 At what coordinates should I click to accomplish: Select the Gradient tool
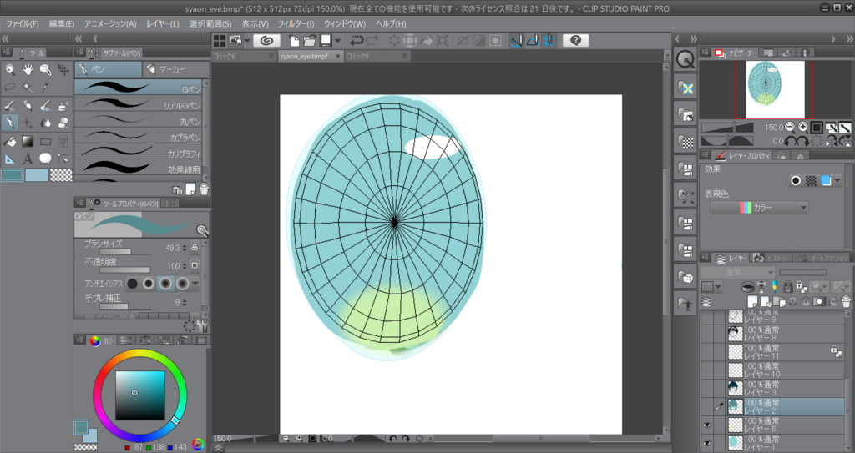tap(28, 142)
